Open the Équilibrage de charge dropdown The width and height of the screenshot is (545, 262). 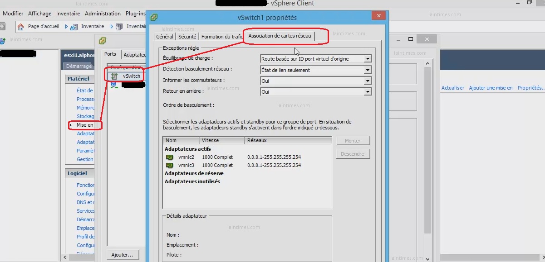(368, 59)
